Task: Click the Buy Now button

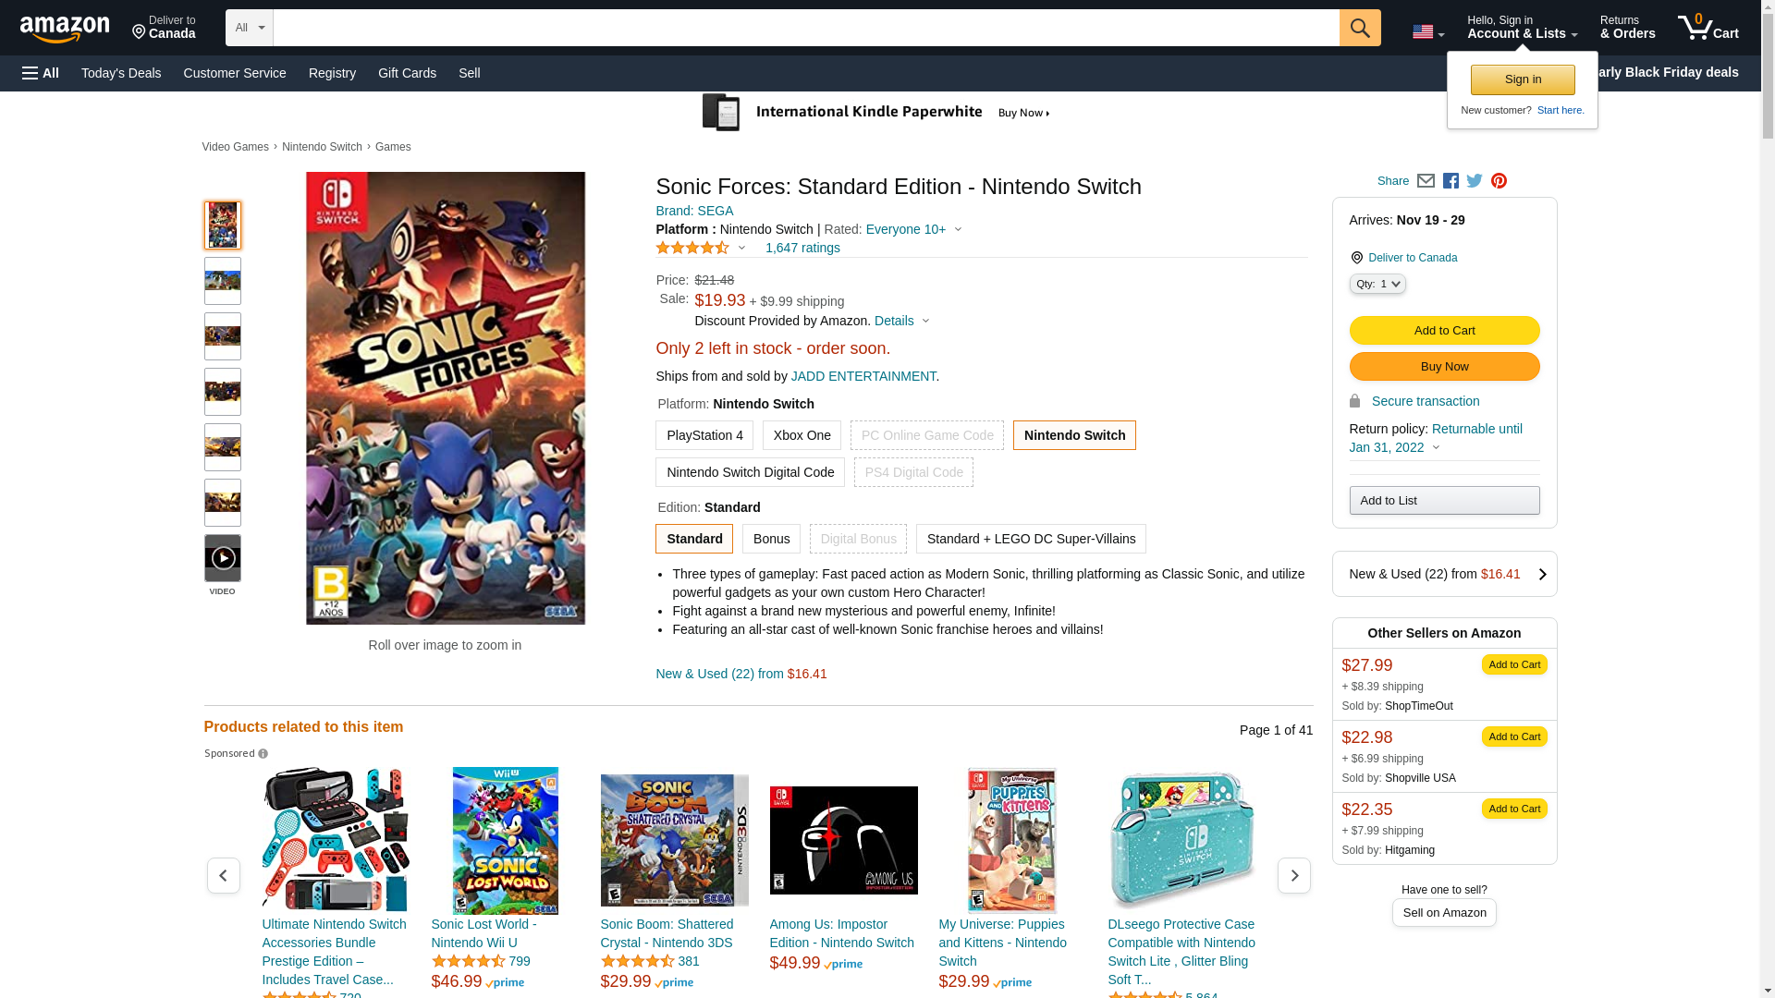Action: (1443, 367)
